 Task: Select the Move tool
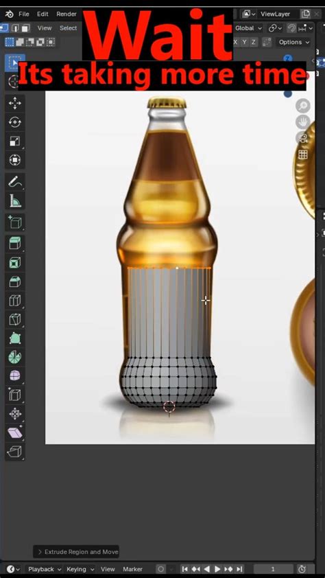click(14, 103)
